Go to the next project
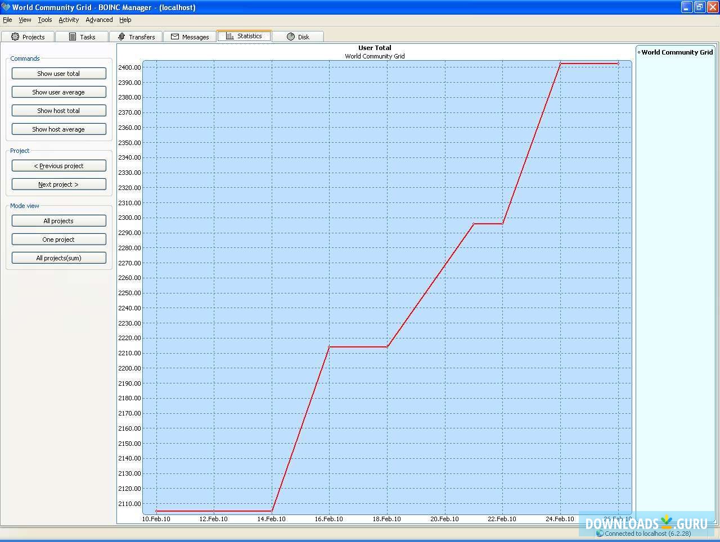The image size is (720, 542). click(x=58, y=184)
